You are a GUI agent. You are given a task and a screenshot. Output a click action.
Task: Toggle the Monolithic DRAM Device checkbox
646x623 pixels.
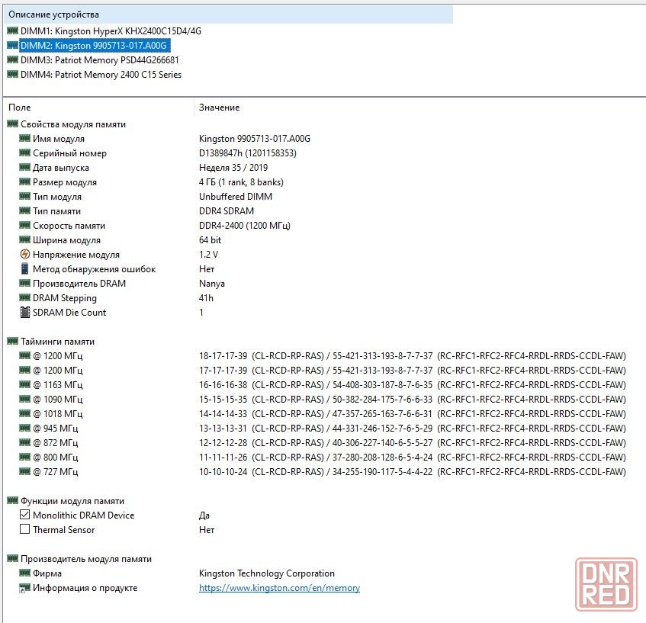point(24,515)
